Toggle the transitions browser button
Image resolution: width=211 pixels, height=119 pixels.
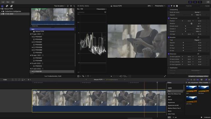[x=209, y=80]
